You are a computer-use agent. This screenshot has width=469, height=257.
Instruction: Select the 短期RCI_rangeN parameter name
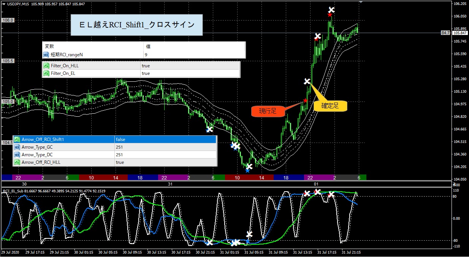[x=67, y=55]
